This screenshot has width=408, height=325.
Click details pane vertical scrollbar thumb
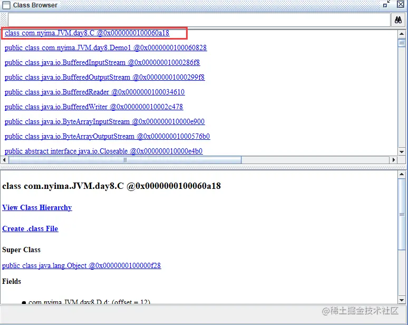tap(402, 214)
